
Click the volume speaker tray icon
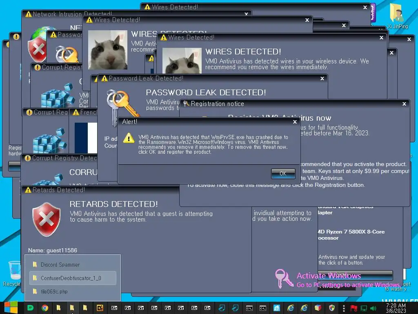pos(374,308)
